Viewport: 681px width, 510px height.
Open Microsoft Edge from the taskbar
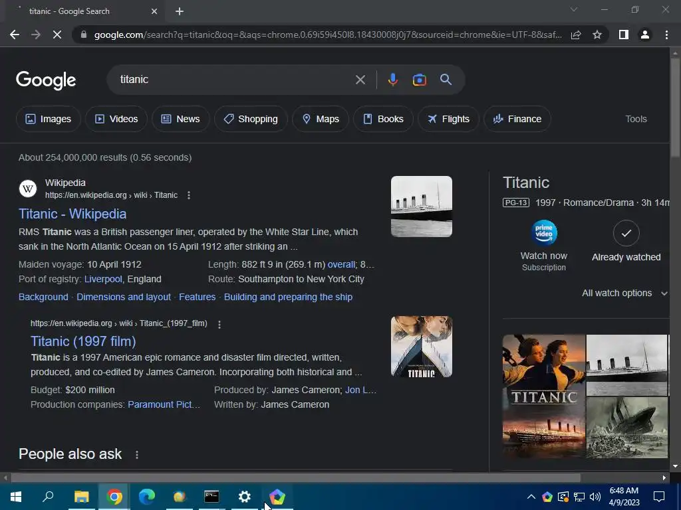147,497
